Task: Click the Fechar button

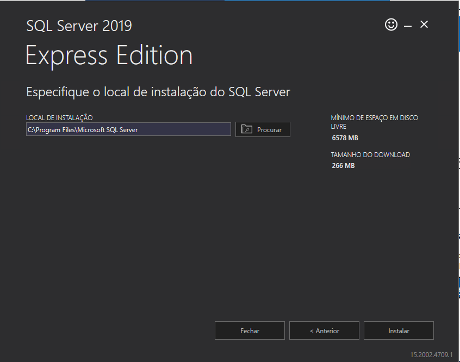Action: (250, 330)
